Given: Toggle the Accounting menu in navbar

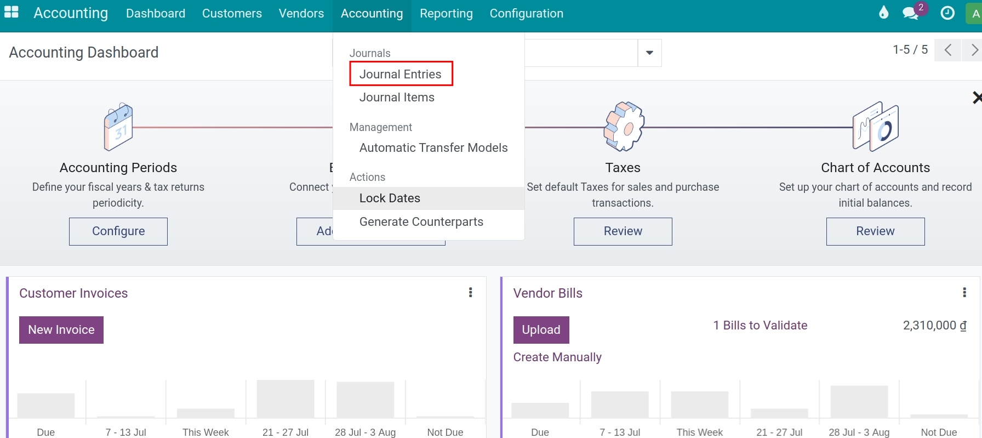Looking at the screenshot, I should [372, 13].
